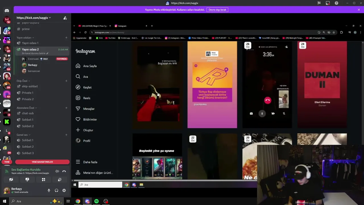Open Spotify from the Windows taskbar
364x205 pixels.
[x=96, y=201]
